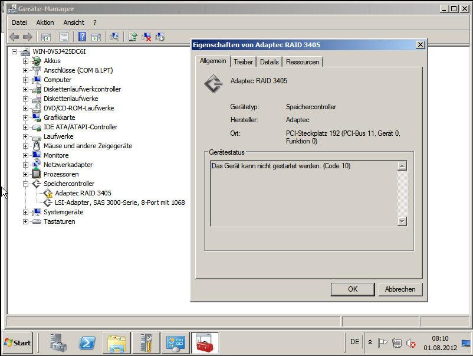Collapse the WIN-0VSJ425DC6I root node
The width and height of the screenshot is (473, 356).
[14, 51]
